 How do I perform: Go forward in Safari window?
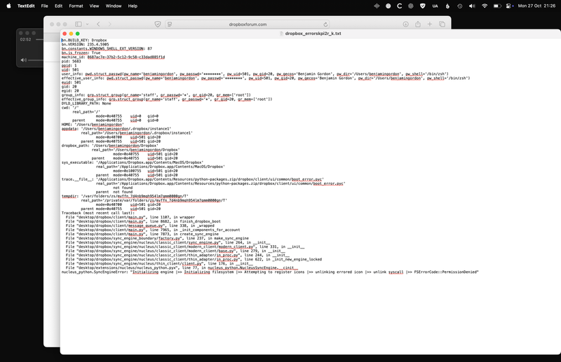[110, 24]
